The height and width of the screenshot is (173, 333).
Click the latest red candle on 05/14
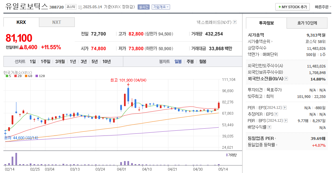[219, 105]
